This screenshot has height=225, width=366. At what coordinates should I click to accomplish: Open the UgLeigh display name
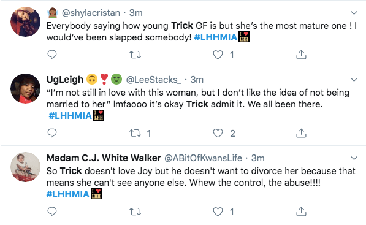point(65,80)
